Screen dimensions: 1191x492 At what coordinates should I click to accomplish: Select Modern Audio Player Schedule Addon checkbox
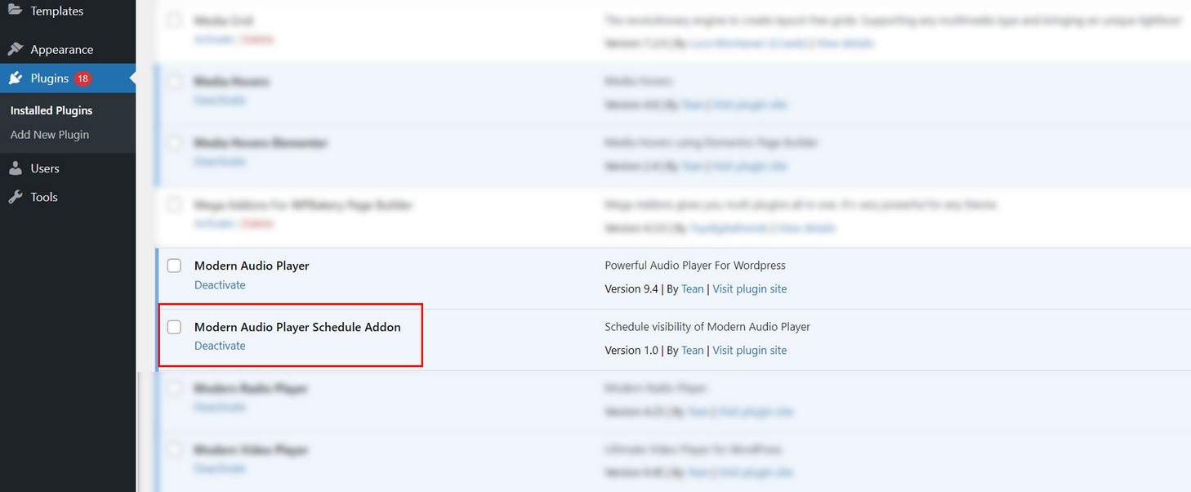pyautogui.click(x=174, y=327)
